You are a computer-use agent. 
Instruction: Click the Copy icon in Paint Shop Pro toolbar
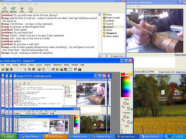pos(29,69)
